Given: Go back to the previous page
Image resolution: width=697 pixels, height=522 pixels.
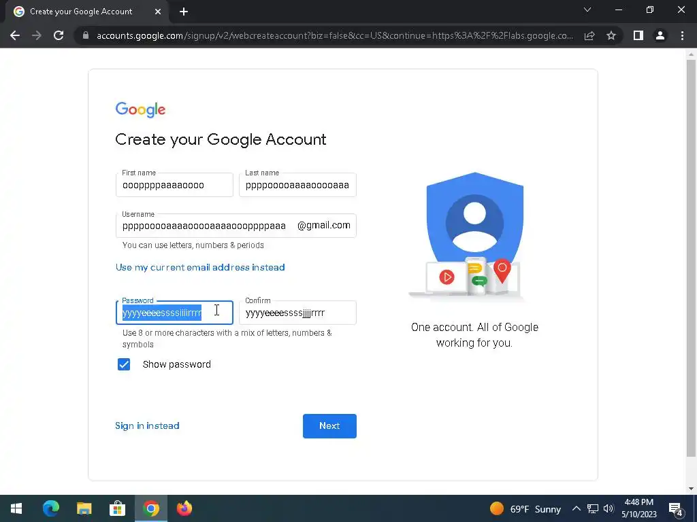Looking at the screenshot, I should pyautogui.click(x=15, y=35).
